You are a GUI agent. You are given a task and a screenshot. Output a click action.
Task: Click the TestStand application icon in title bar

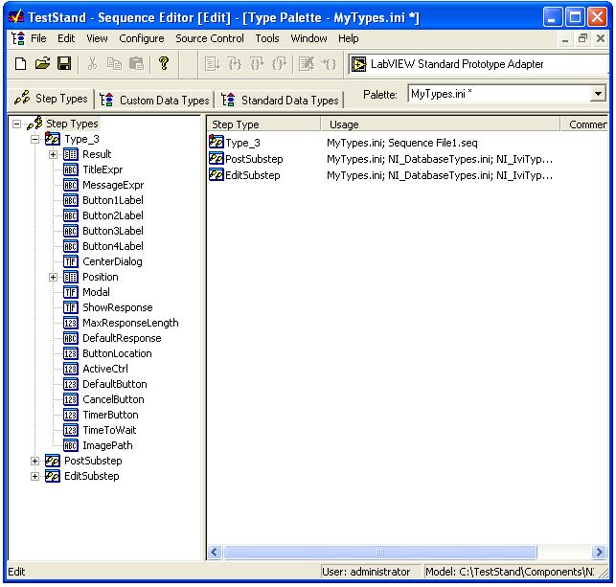(16, 17)
